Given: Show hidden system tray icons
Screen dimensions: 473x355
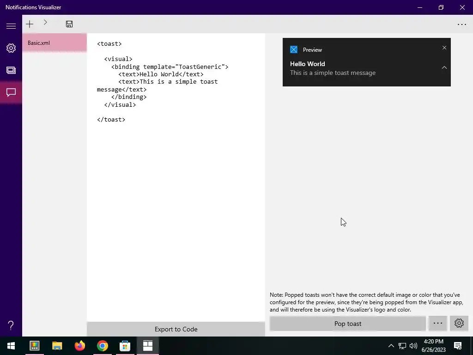Looking at the screenshot, I should pos(391,346).
